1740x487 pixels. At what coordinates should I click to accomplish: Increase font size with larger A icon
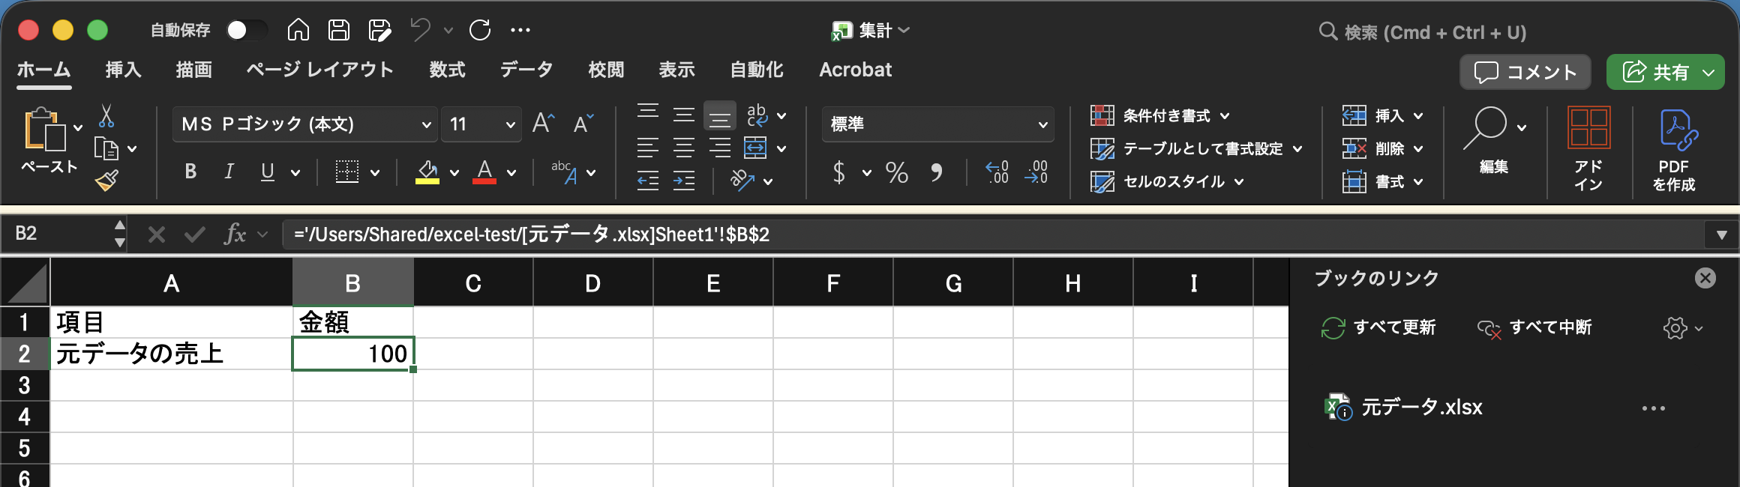tap(544, 123)
